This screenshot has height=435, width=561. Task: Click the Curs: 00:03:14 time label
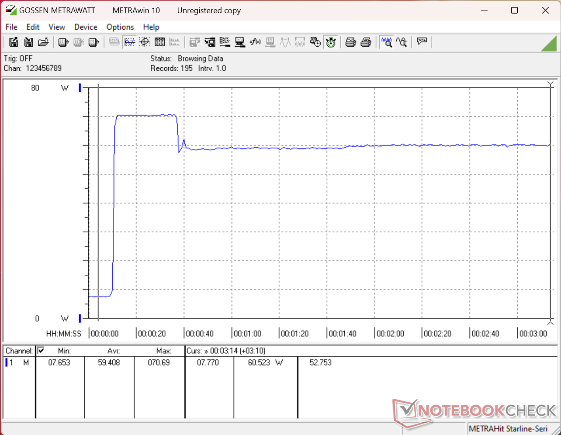[x=226, y=351]
